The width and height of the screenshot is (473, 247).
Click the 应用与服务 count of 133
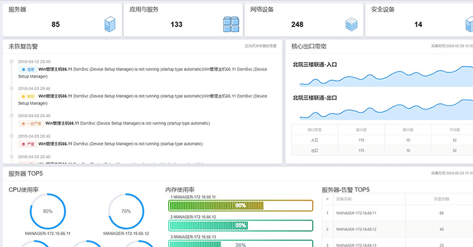pos(176,25)
